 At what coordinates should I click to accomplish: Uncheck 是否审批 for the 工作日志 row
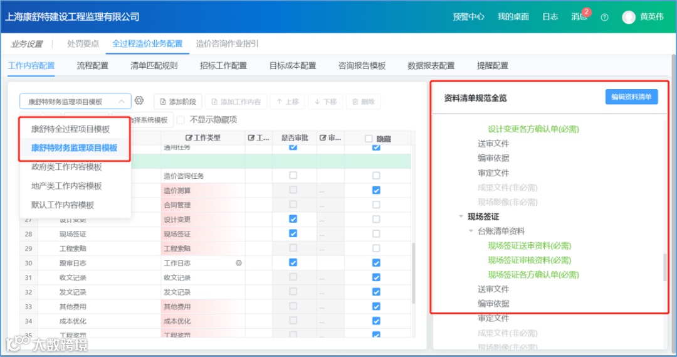click(293, 262)
